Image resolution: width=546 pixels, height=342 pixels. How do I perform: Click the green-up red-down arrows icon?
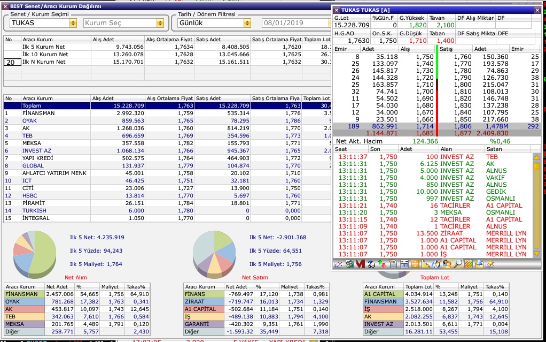click(x=382, y=264)
